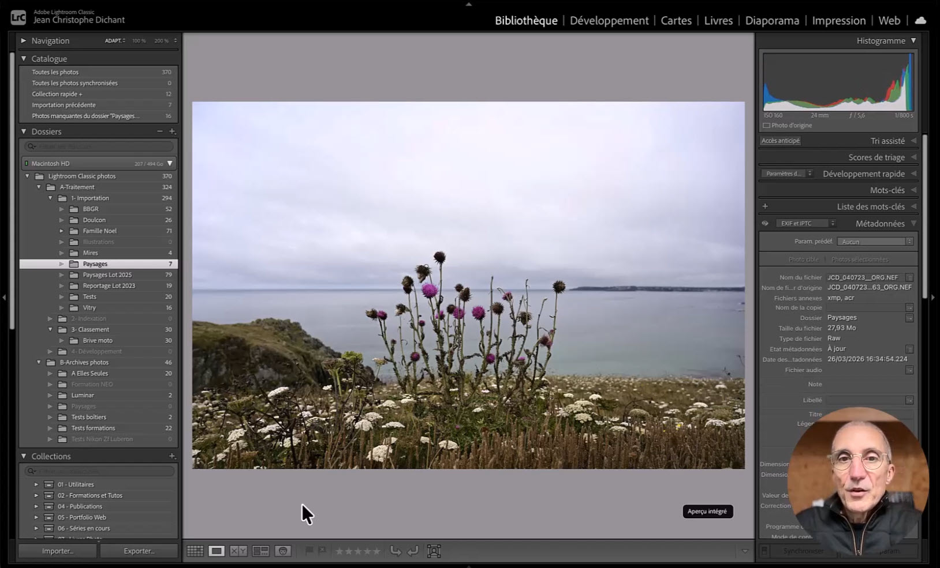Set flag as picked in the toolbar
The width and height of the screenshot is (940, 568).
pyautogui.click(x=309, y=551)
